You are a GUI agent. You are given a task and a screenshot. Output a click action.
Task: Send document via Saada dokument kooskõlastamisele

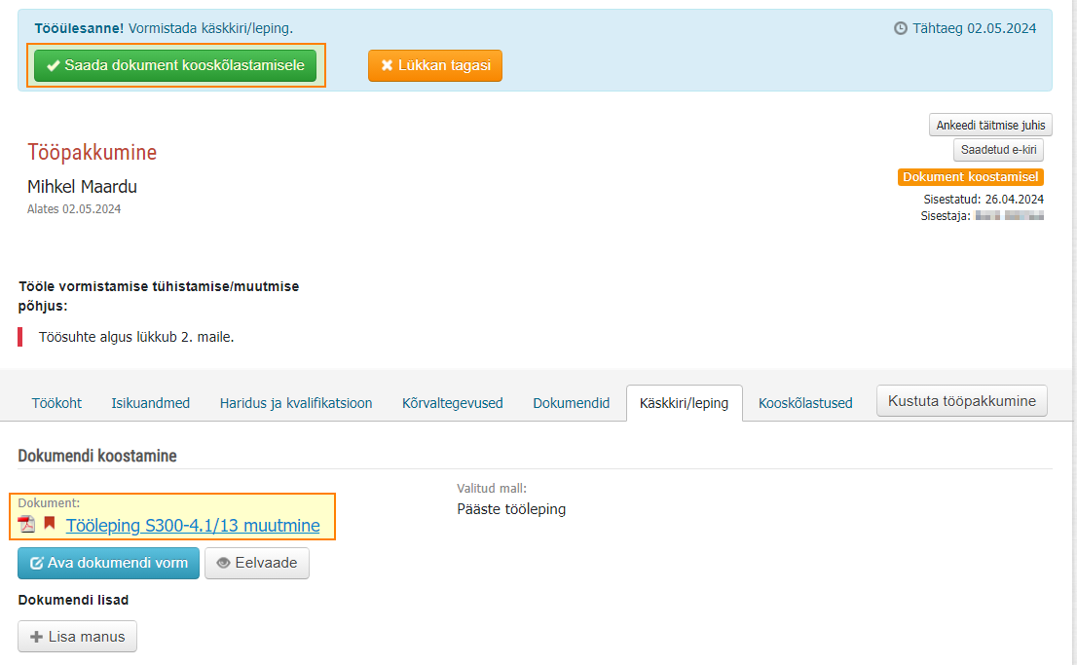[x=175, y=65]
